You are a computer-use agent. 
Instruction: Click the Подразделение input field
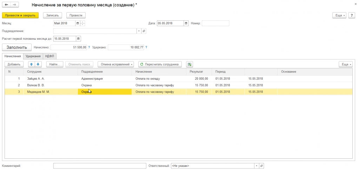(95, 31)
